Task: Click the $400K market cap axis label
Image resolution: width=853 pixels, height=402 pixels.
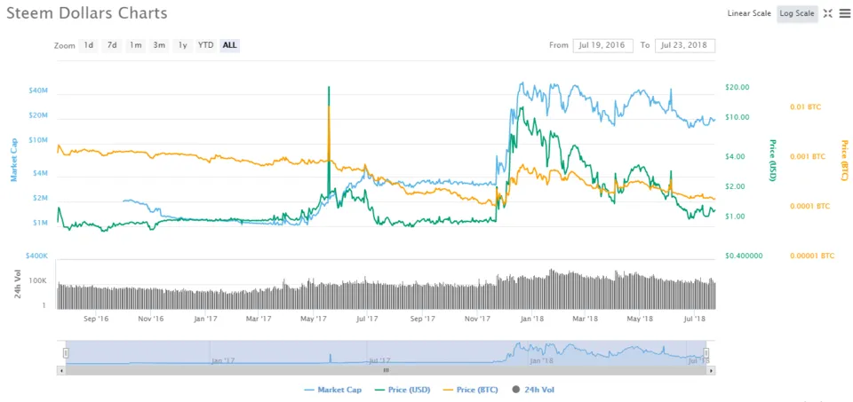Action: click(37, 256)
